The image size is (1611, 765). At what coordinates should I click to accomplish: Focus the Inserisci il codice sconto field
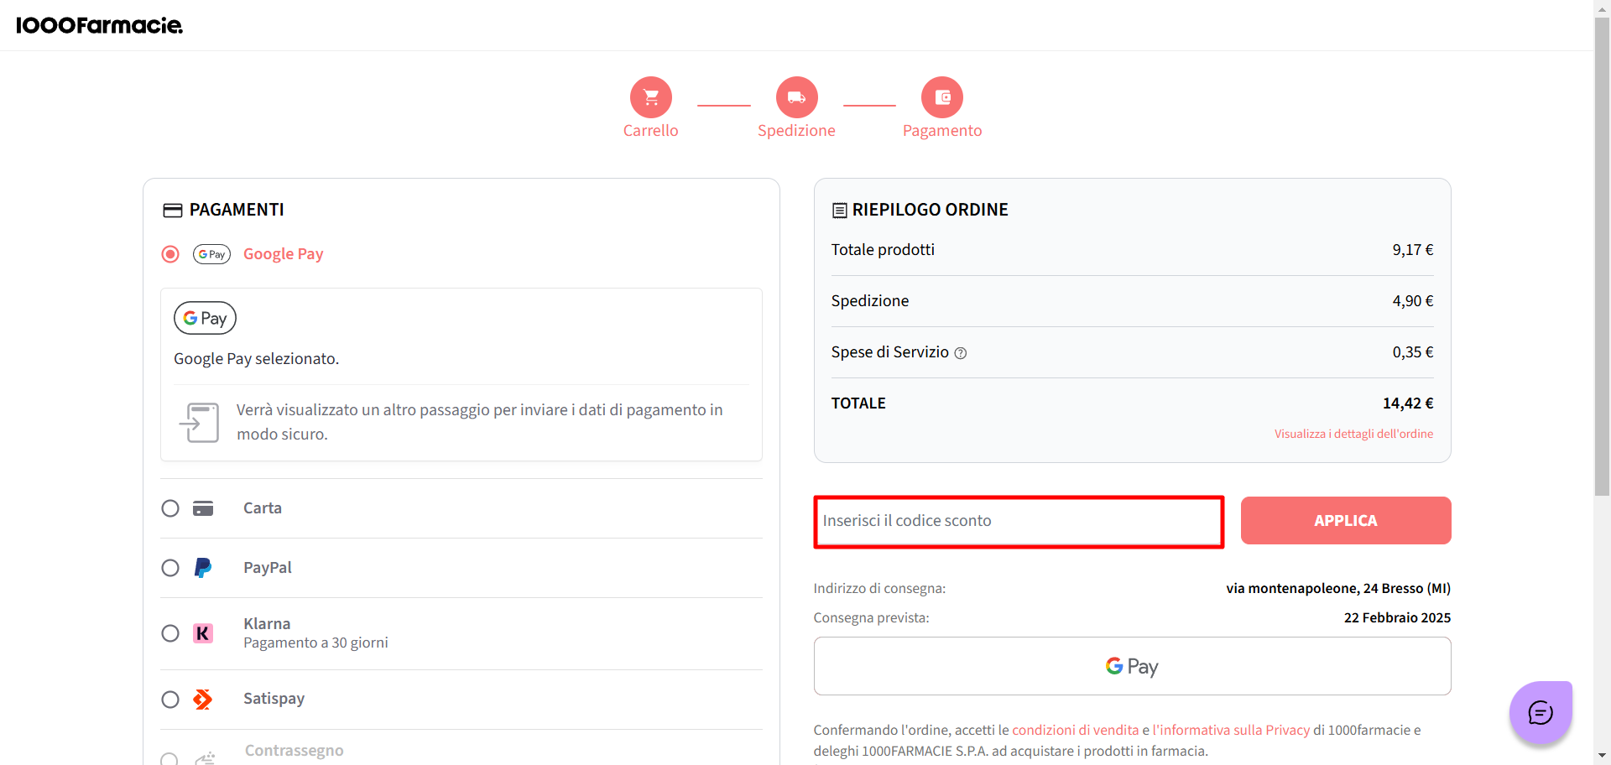click(1019, 521)
